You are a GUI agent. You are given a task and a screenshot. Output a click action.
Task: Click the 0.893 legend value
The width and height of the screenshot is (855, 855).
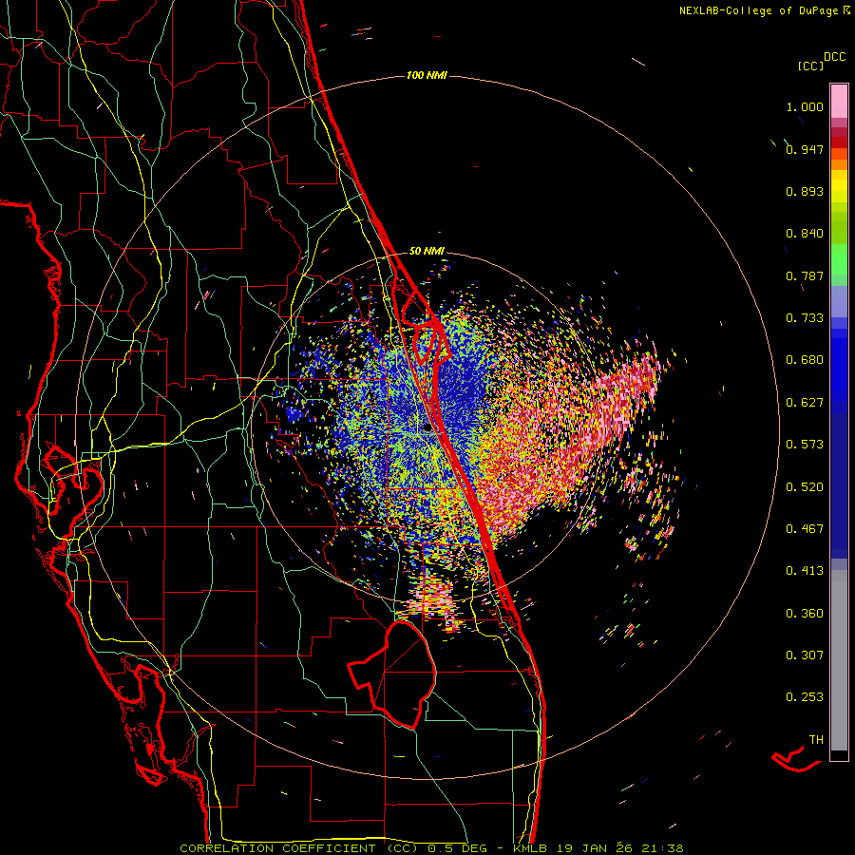pos(805,191)
